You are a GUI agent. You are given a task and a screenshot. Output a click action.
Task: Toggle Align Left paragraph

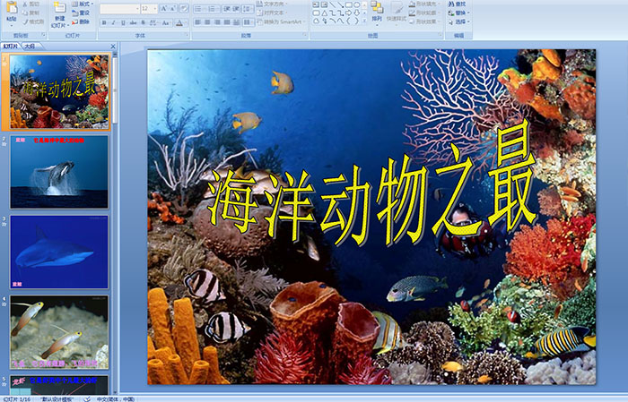click(x=198, y=22)
